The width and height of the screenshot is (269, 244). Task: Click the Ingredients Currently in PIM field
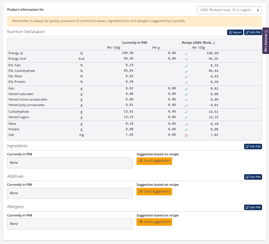pos(70,163)
